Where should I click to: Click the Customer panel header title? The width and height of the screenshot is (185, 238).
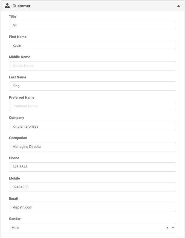[21, 6]
